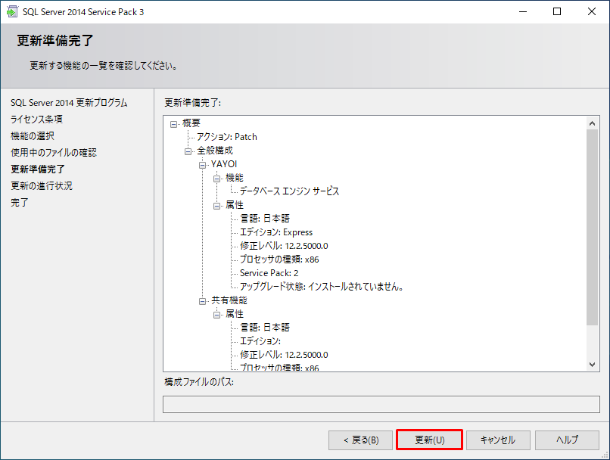The image size is (610, 460).
Task: Minimize the SQL Server setup window
Action: pyautogui.click(x=523, y=11)
